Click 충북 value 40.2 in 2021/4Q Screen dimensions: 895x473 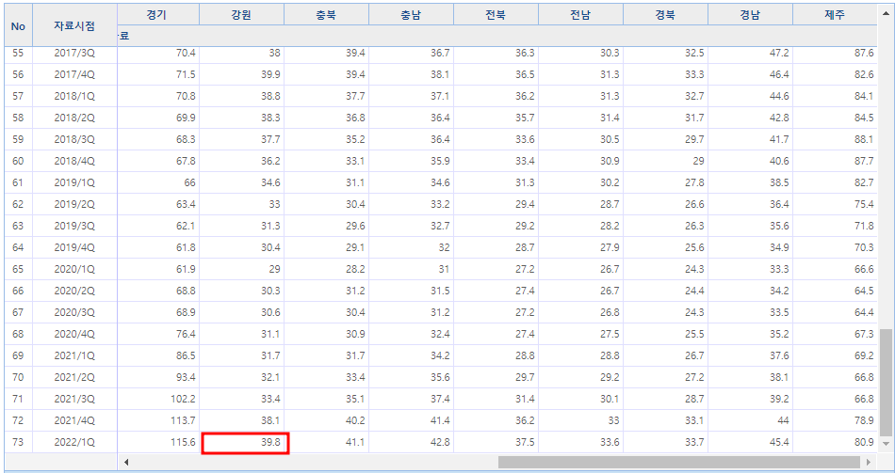tap(327, 421)
